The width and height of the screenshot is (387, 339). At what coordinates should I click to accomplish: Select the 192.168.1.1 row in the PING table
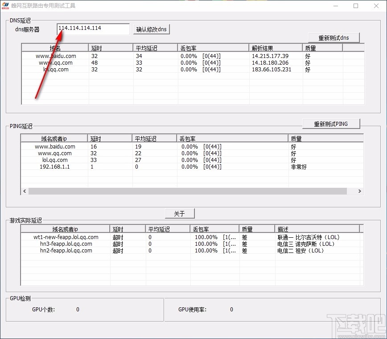55,166
